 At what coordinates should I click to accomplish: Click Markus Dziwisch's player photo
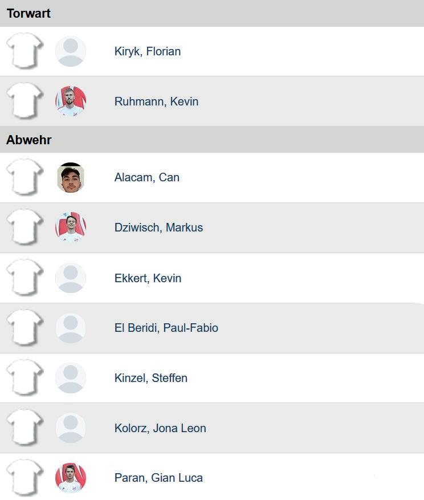[x=71, y=227]
